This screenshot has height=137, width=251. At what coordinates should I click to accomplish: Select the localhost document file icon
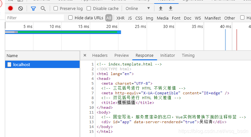pos(9,64)
